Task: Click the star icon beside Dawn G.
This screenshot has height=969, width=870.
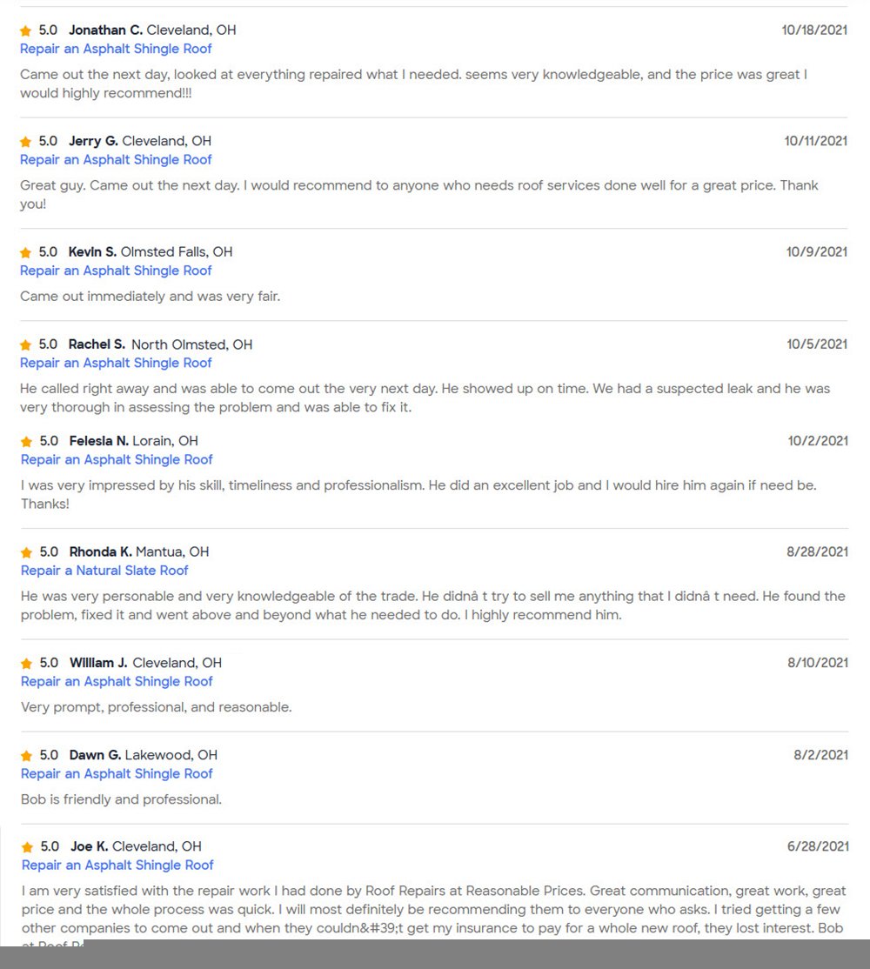Action: pos(27,756)
